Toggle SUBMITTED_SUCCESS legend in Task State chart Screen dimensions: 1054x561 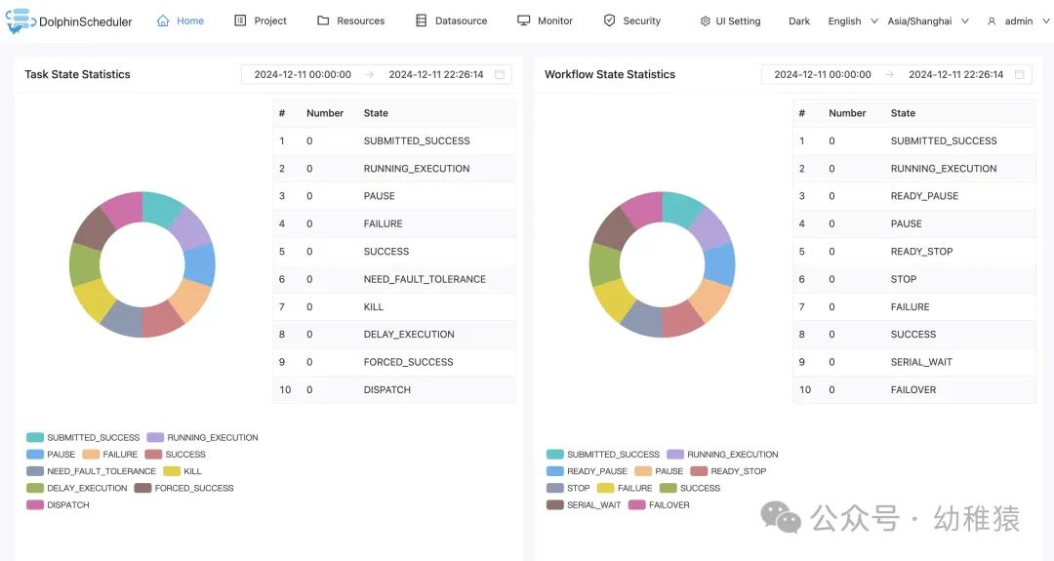pos(35,438)
